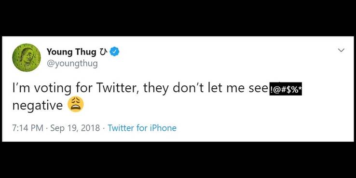Screen dimensions: 356x178
Task: Click the black bar below the tweet
Action: point(178,160)
